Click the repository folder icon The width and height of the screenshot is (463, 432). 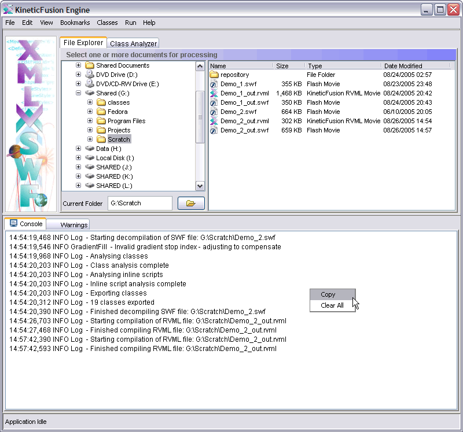click(214, 75)
